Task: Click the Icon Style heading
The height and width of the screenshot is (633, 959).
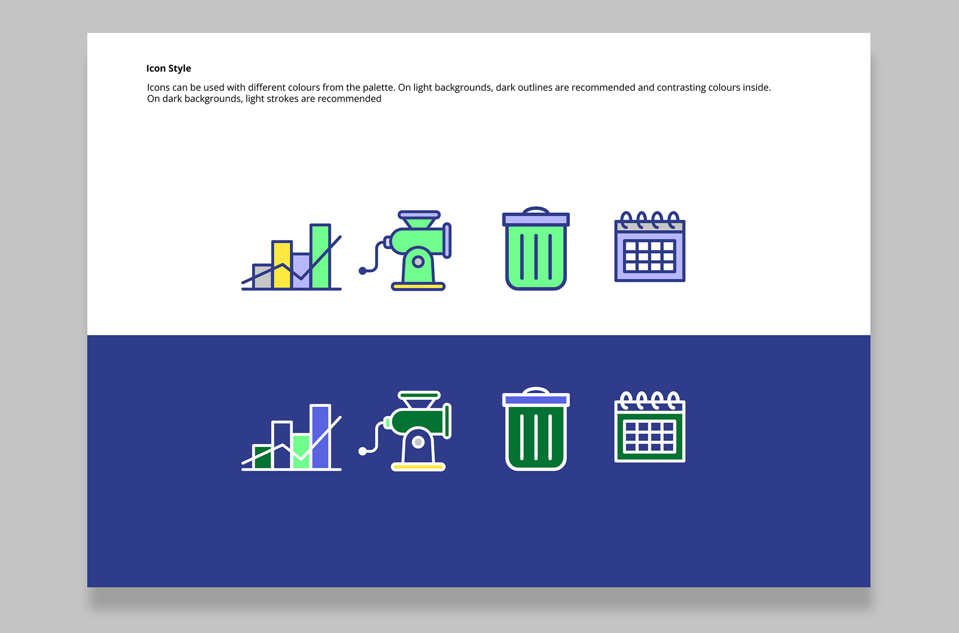Action: coord(168,68)
